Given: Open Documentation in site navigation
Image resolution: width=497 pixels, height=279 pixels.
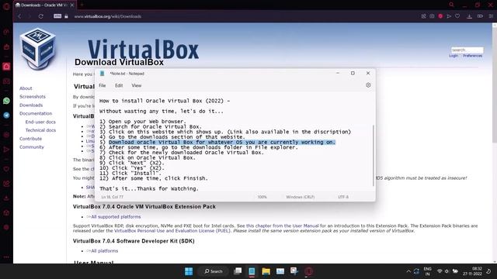Looking at the screenshot, I should 36,113.
